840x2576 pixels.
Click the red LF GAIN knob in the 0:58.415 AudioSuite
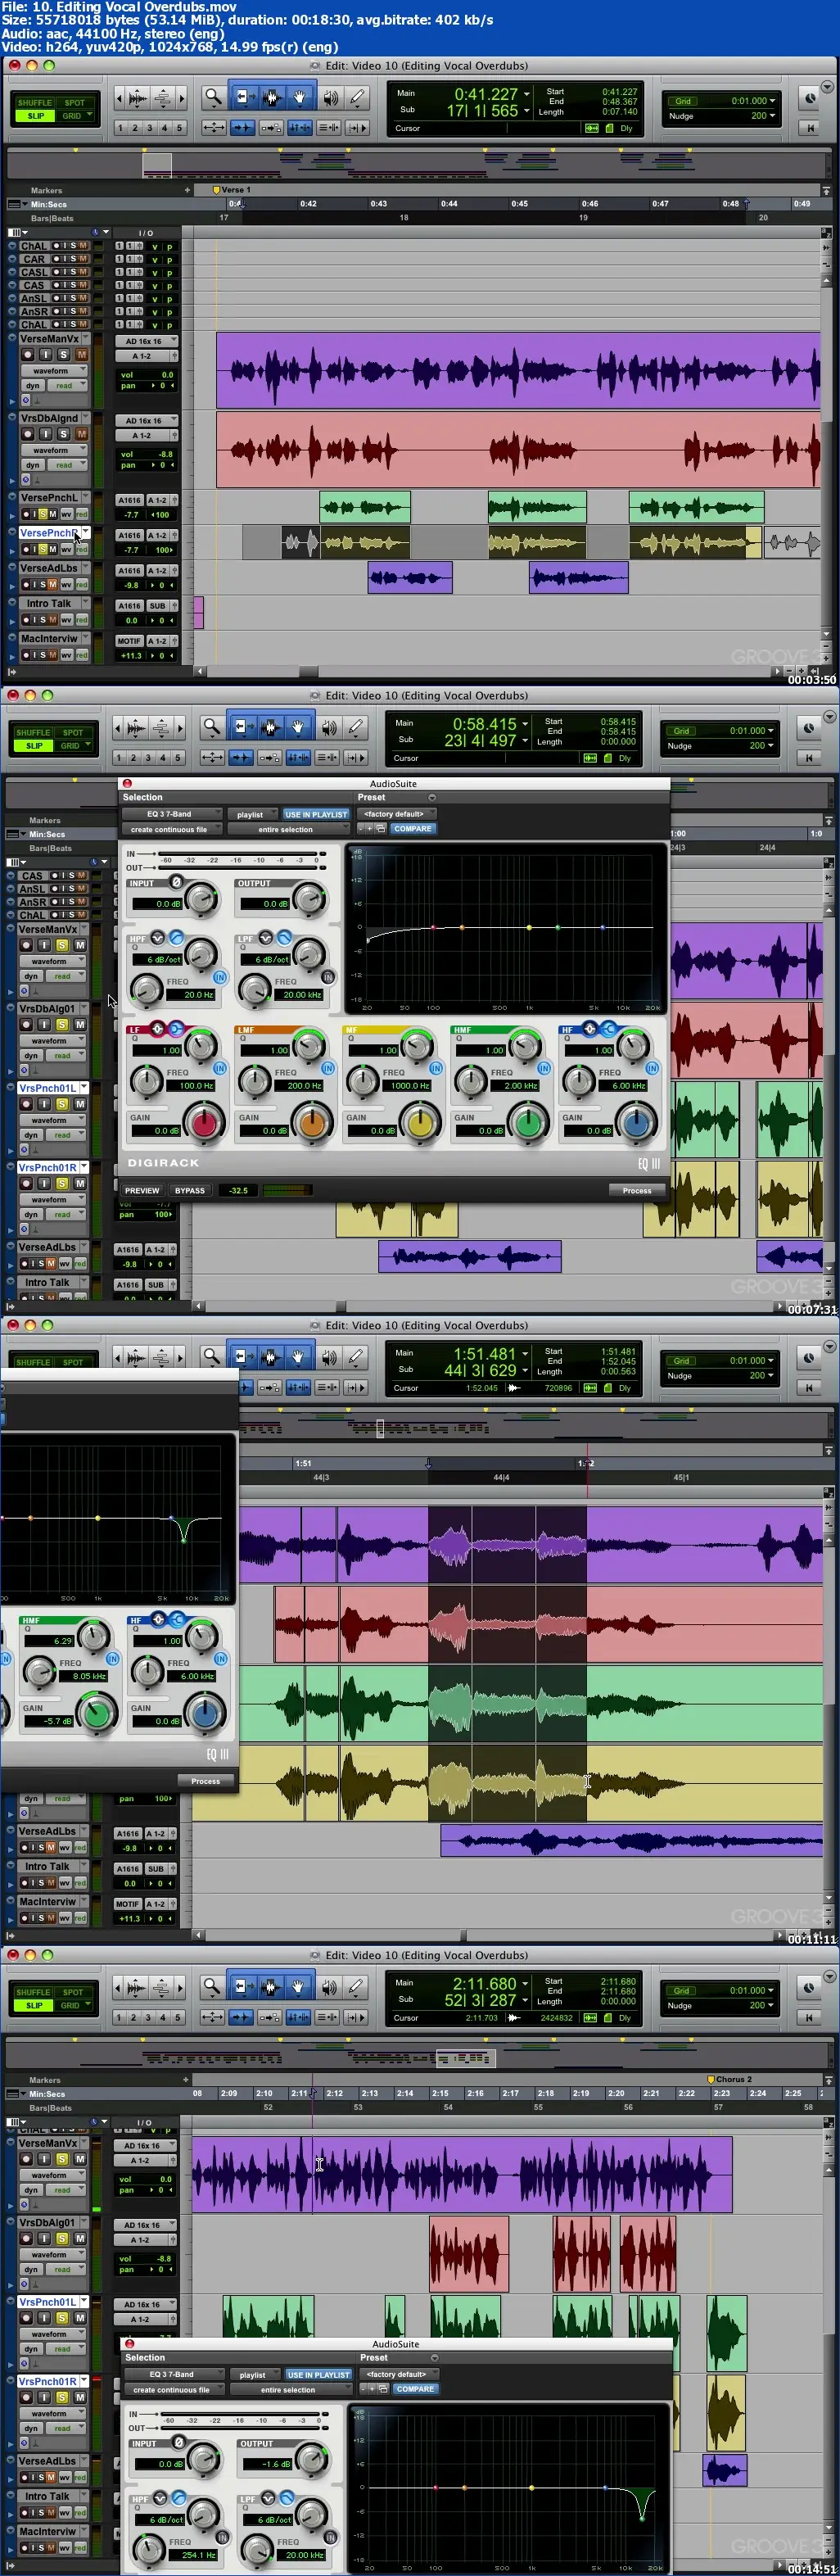click(205, 1122)
